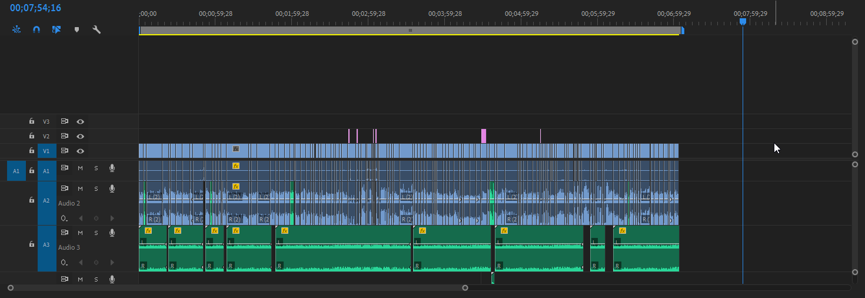Enable voice-over record on track A1

tap(112, 168)
